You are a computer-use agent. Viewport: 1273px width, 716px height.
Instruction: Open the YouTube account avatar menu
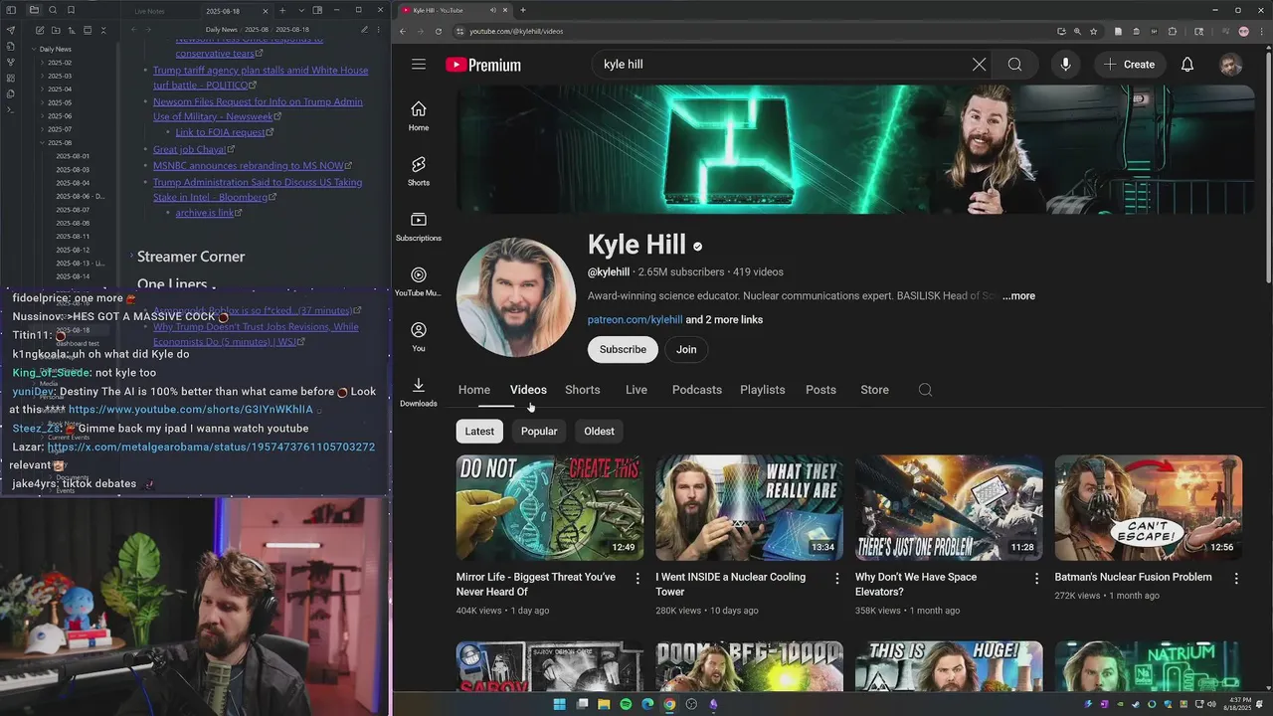click(1231, 65)
